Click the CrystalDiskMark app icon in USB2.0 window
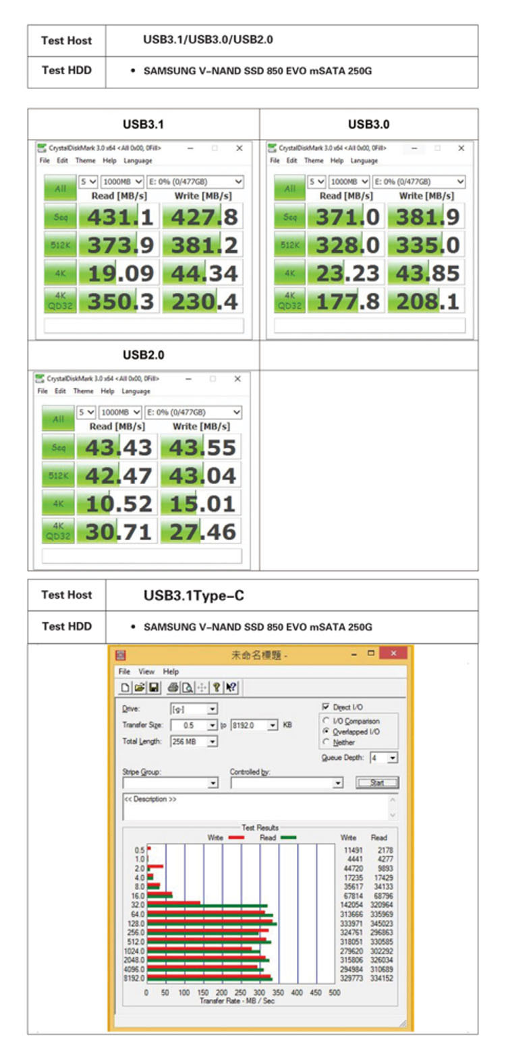 (40, 378)
